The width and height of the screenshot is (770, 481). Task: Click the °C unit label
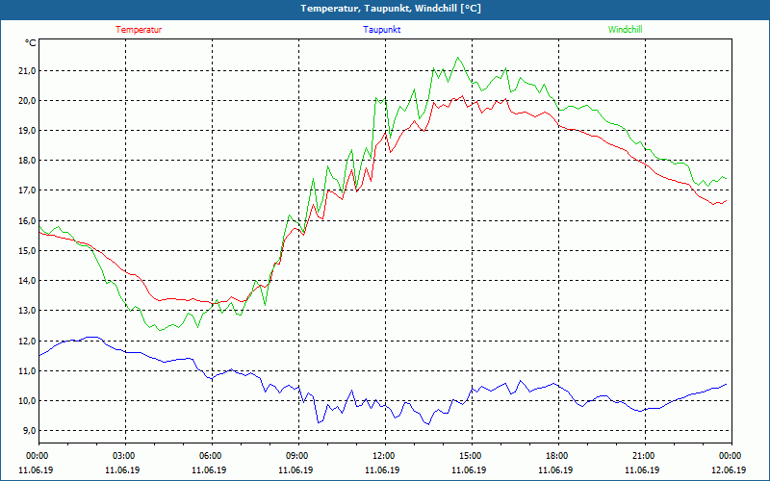(x=31, y=42)
